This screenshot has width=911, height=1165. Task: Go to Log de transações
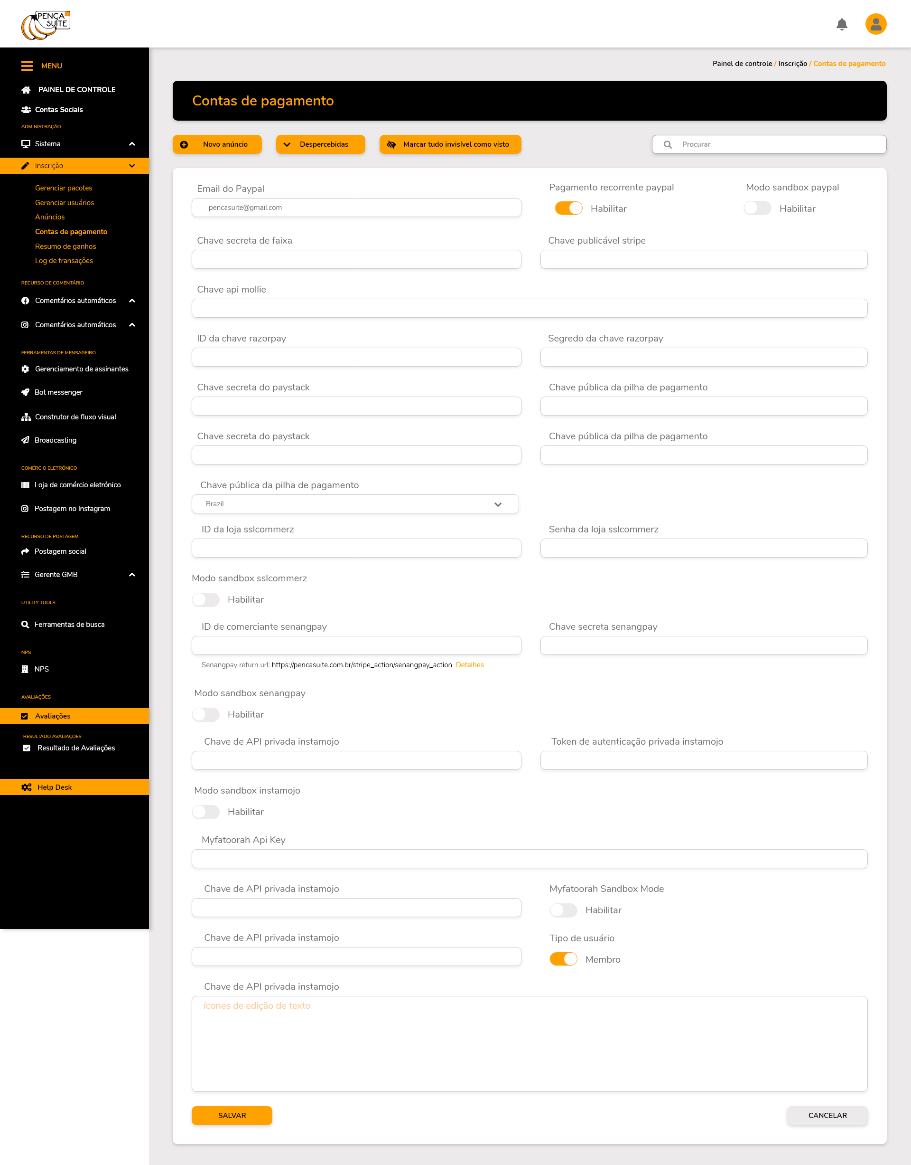tap(64, 261)
